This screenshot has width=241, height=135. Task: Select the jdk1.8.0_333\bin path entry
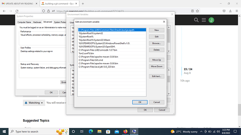click(112, 67)
